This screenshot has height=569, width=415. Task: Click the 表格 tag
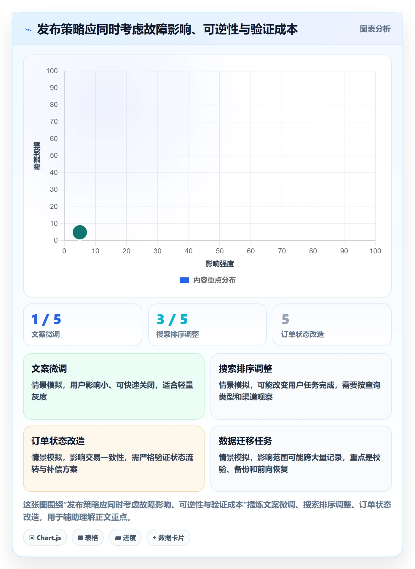pos(88,538)
